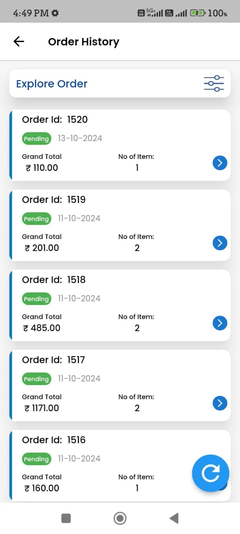
Task: Tap the Pending badge on order 1520
Action: click(x=36, y=139)
